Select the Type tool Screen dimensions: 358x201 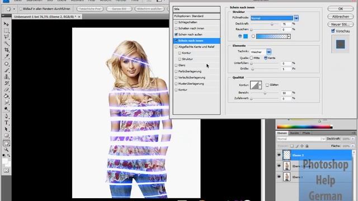(x=6, y=123)
